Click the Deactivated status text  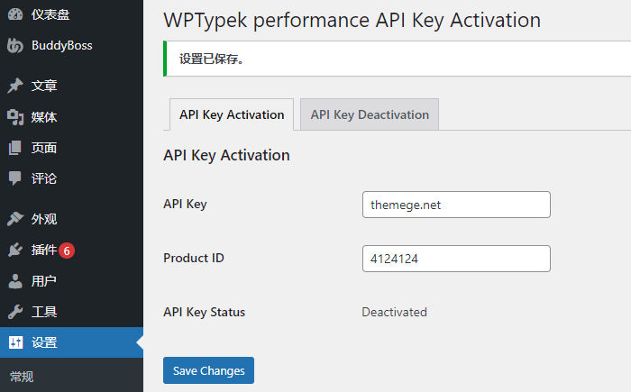pyautogui.click(x=395, y=312)
